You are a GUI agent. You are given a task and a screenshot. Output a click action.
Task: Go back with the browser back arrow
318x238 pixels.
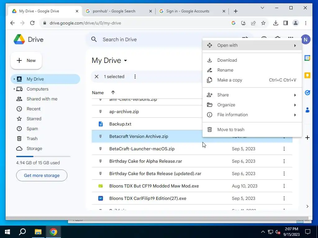(12, 23)
